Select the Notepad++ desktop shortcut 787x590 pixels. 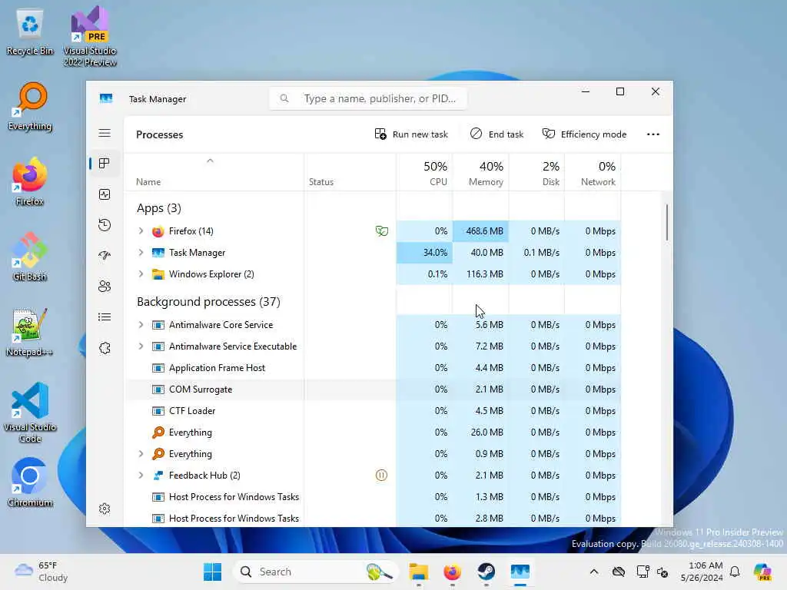pos(30,332)
